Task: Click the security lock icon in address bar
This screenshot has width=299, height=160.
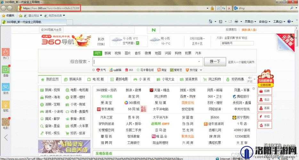Action: point(212,8)
